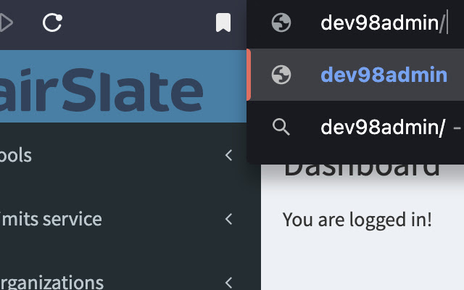
Task: Reload the page with the refresh icon
Action: pos(52,22)
